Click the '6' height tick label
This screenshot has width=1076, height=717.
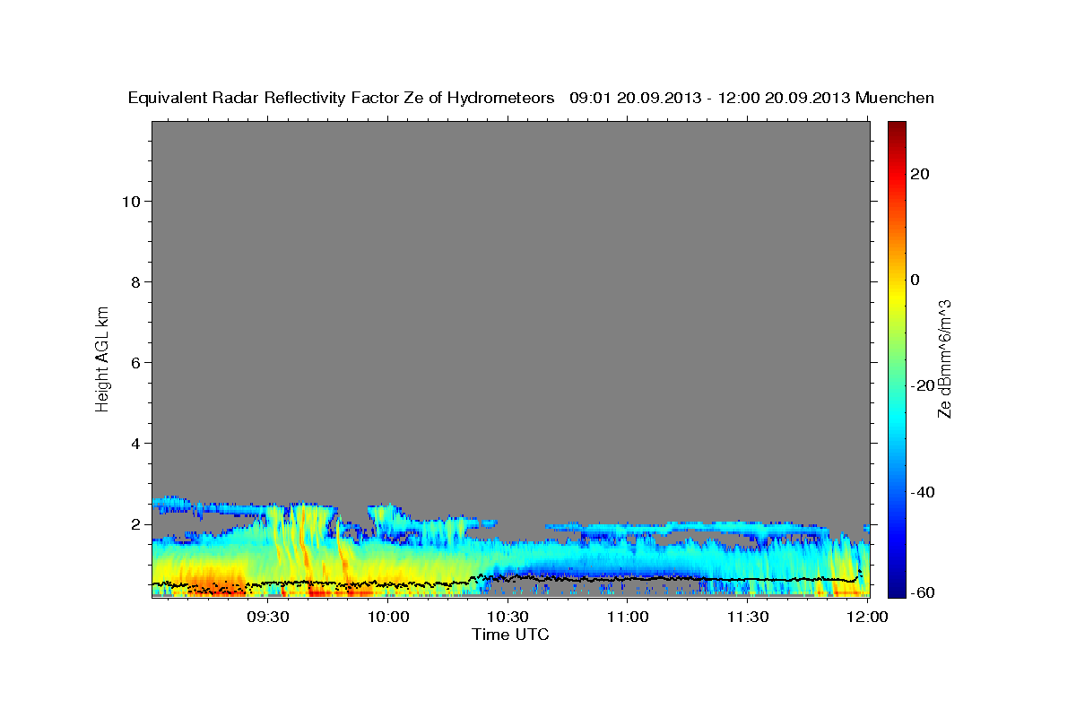tap(135, 363)
